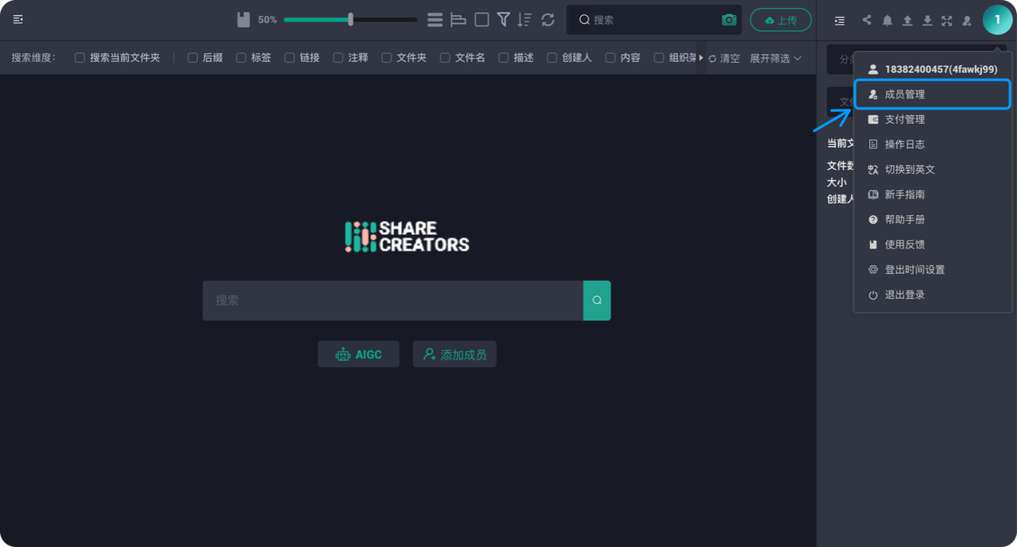Select 切换到英文 to switch language
Viewport: 1017px width, 547px height.
click(x=932, y=169)
